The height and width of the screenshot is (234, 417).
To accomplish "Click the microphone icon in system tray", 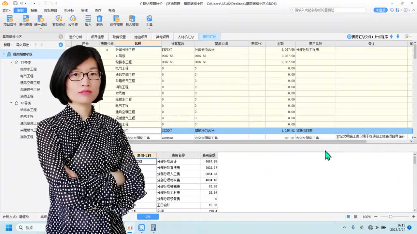I will [353, 227].
